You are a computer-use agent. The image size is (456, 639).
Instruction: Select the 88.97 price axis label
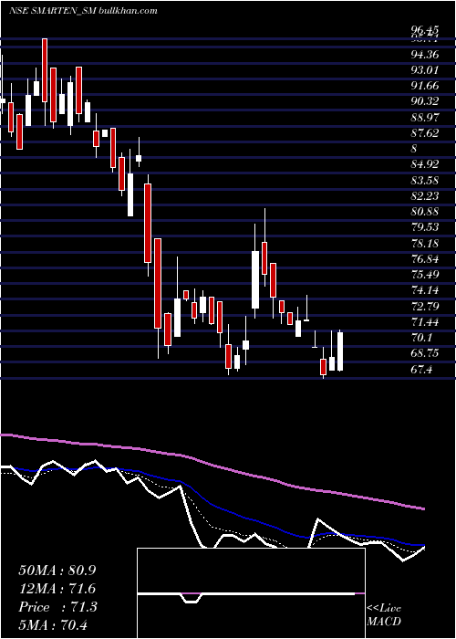tap(425, 117)
